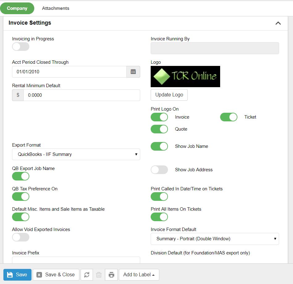Click the Save & Close button
The image size is (293, 284).
coord(56,275)
